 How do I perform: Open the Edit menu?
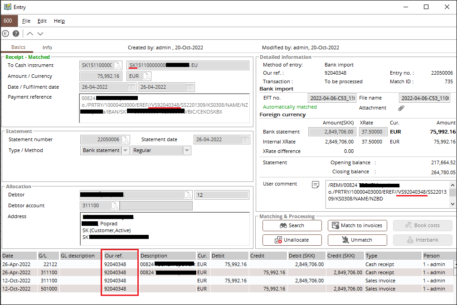[42, 21]
